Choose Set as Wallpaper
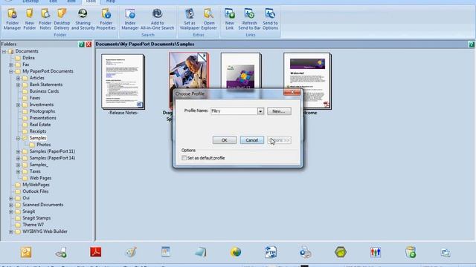This screenshot has height=267, width=476. pos(190,19)
